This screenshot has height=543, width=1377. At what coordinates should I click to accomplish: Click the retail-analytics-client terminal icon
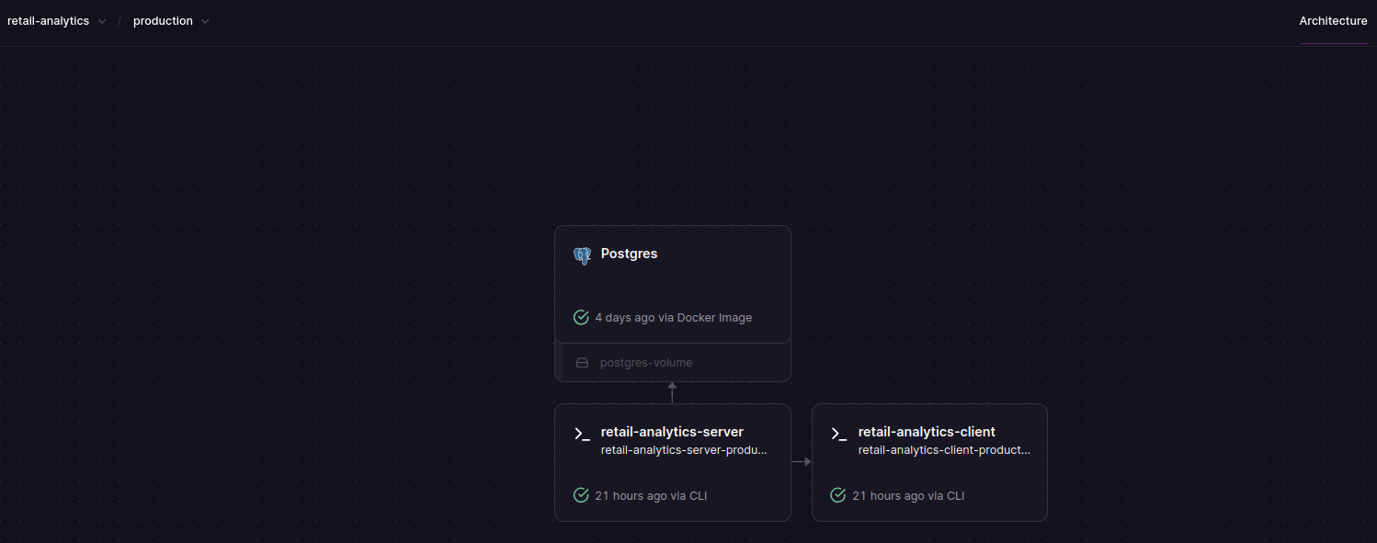[x=838, y=433]
